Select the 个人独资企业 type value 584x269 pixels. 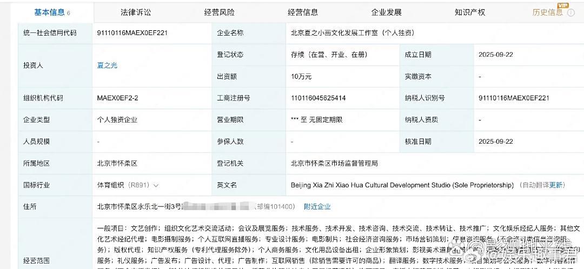[x=117, y=120]
